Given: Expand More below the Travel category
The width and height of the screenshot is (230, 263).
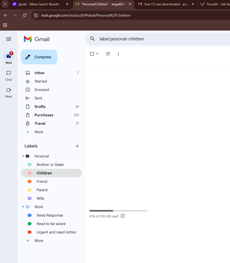Looking at the screenshot, I should click(x=51, y=132).
